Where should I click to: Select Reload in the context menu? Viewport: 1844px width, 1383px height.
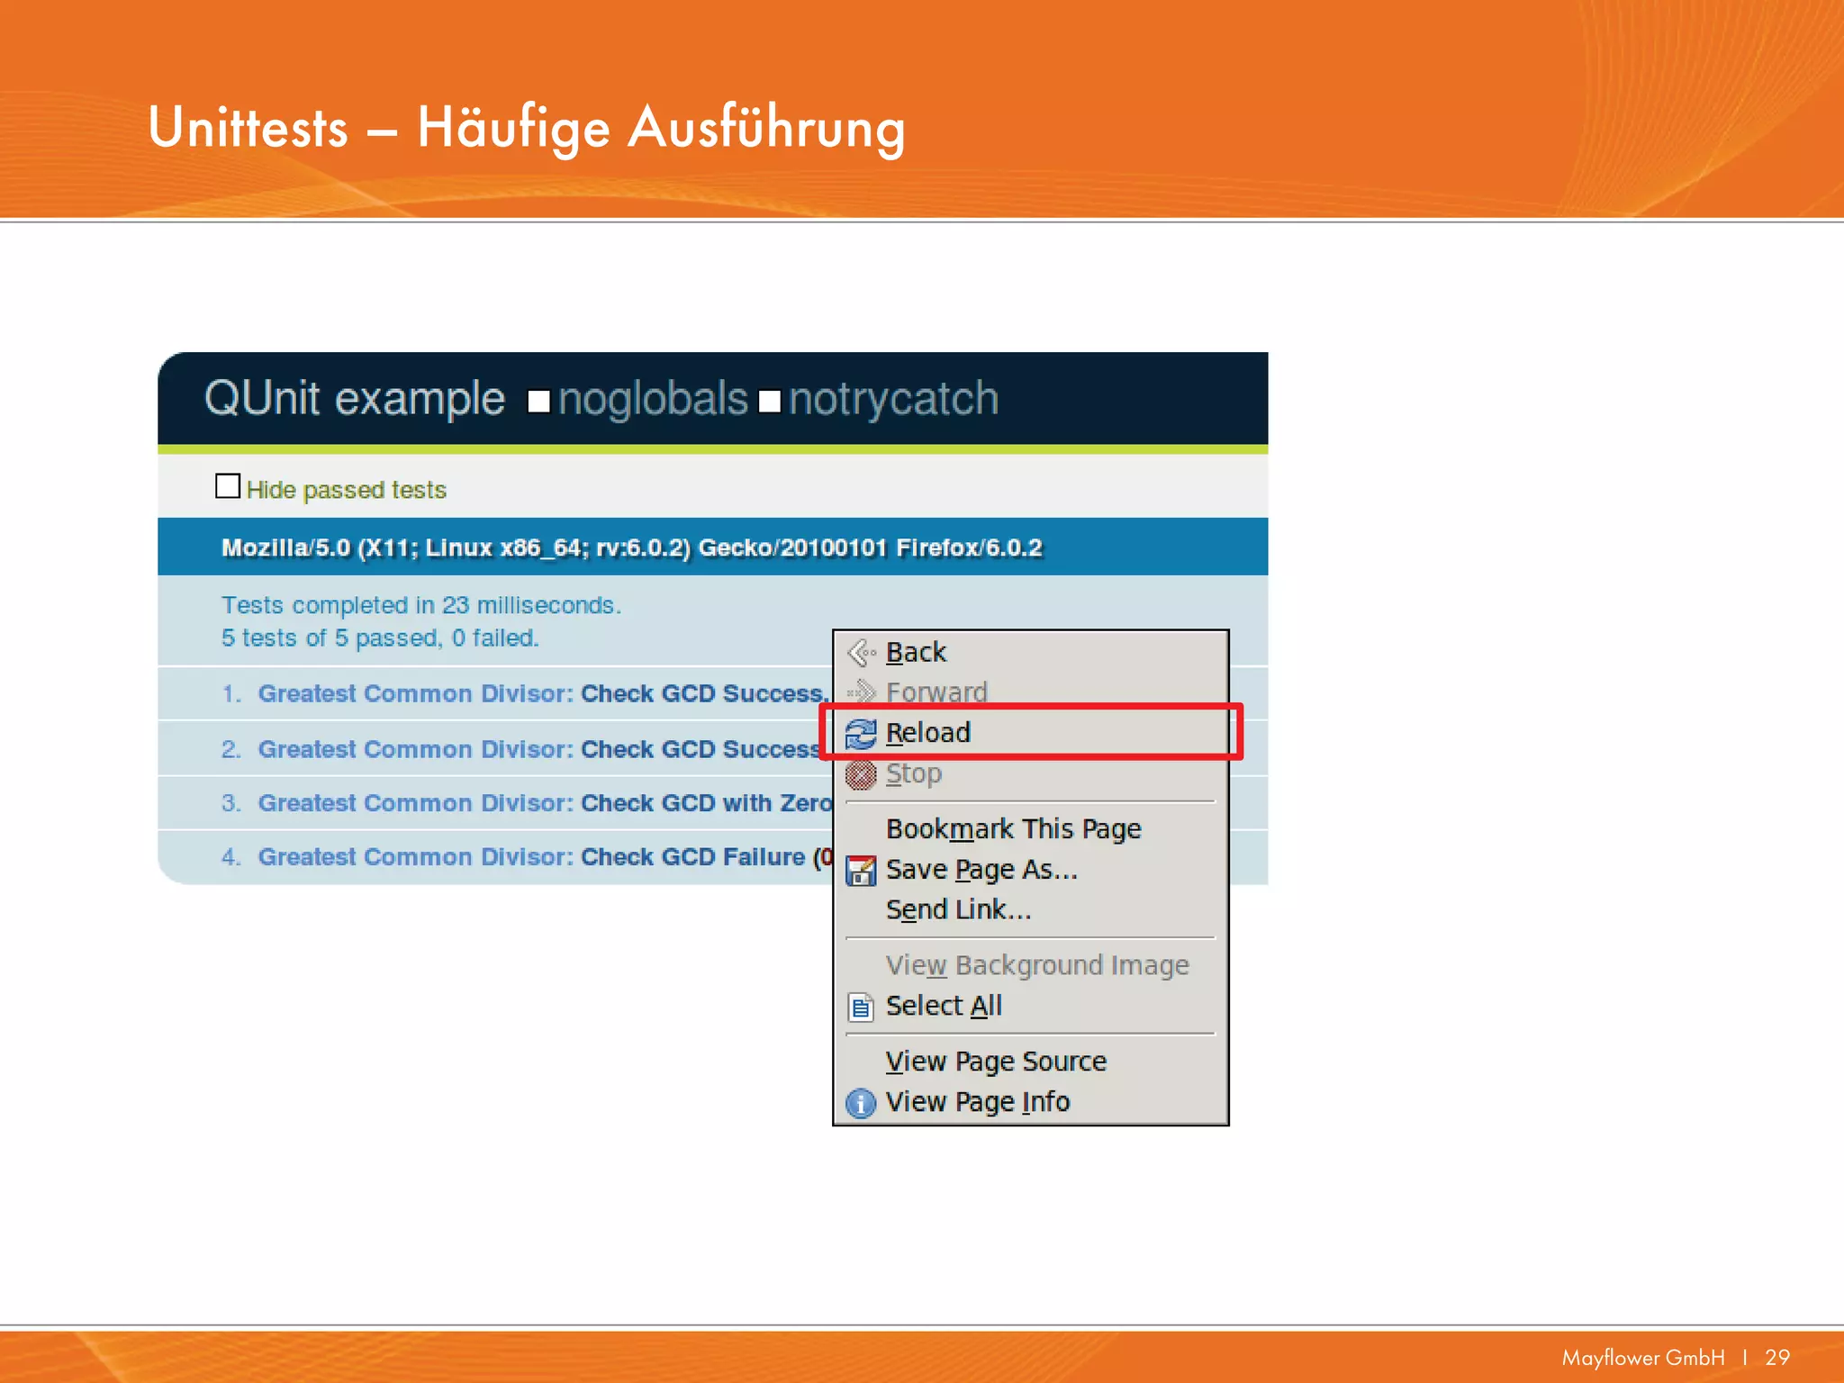[x=1030, y=733]
